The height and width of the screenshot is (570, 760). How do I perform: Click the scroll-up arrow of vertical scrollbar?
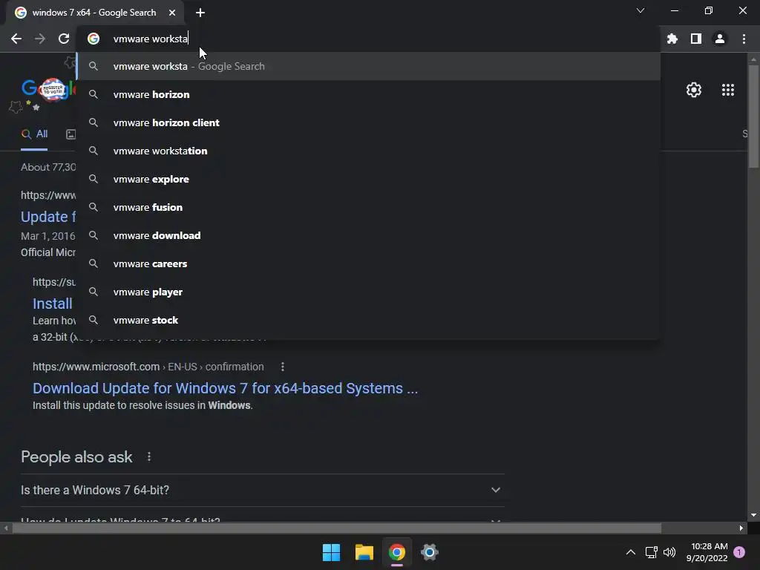pos(753,59)
